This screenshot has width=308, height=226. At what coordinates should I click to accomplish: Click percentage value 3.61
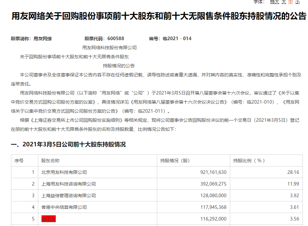(294, 207)
